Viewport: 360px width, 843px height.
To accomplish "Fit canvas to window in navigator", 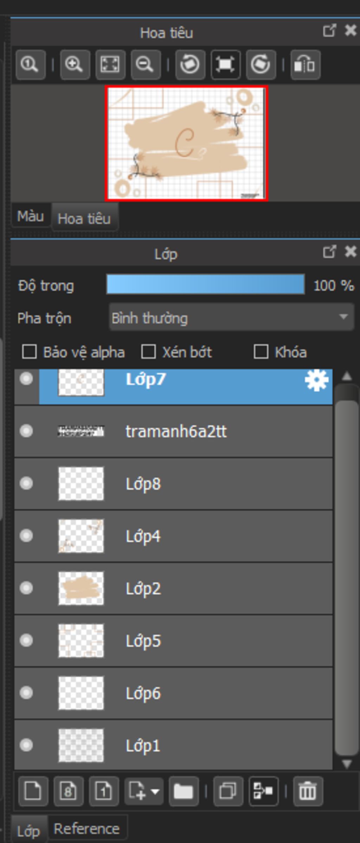I will point(110,65).
